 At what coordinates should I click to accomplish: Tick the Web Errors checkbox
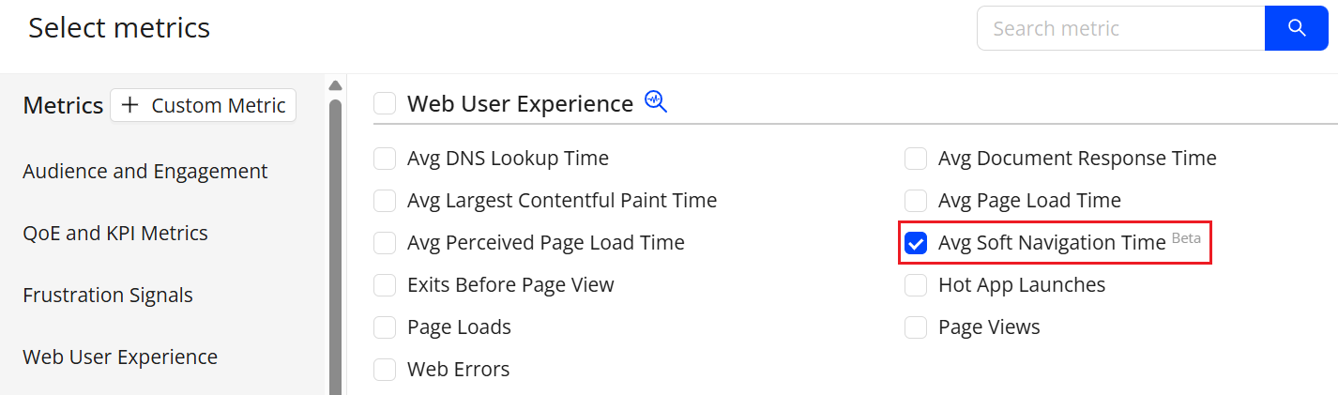tap(385, 370)
